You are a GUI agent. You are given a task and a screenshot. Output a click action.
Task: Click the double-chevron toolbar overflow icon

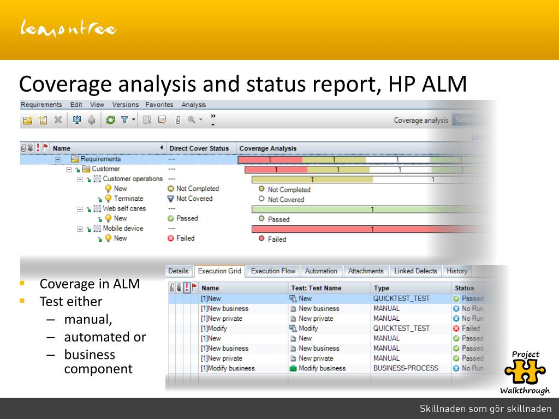(213, 116)
